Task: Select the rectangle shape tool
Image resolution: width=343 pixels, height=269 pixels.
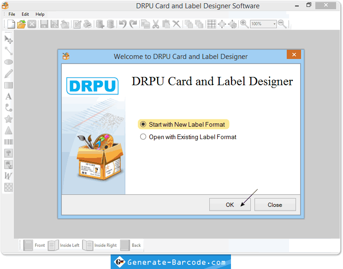Action: click(9, 85)
